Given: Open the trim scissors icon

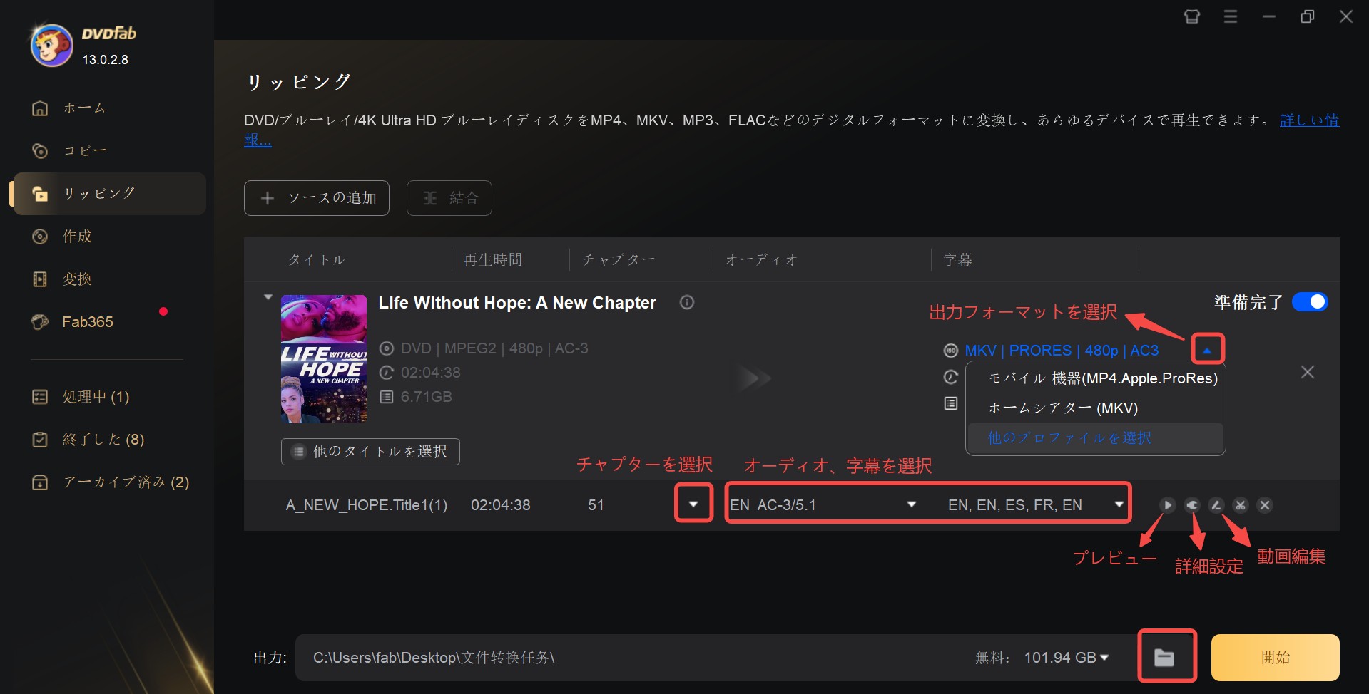Looking at the screenshot, I should coord(1241,505).
